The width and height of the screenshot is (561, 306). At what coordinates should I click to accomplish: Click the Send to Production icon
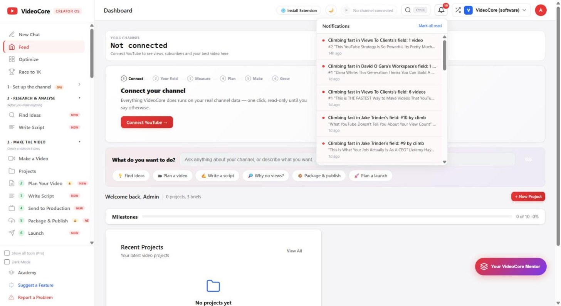(12, 208)
